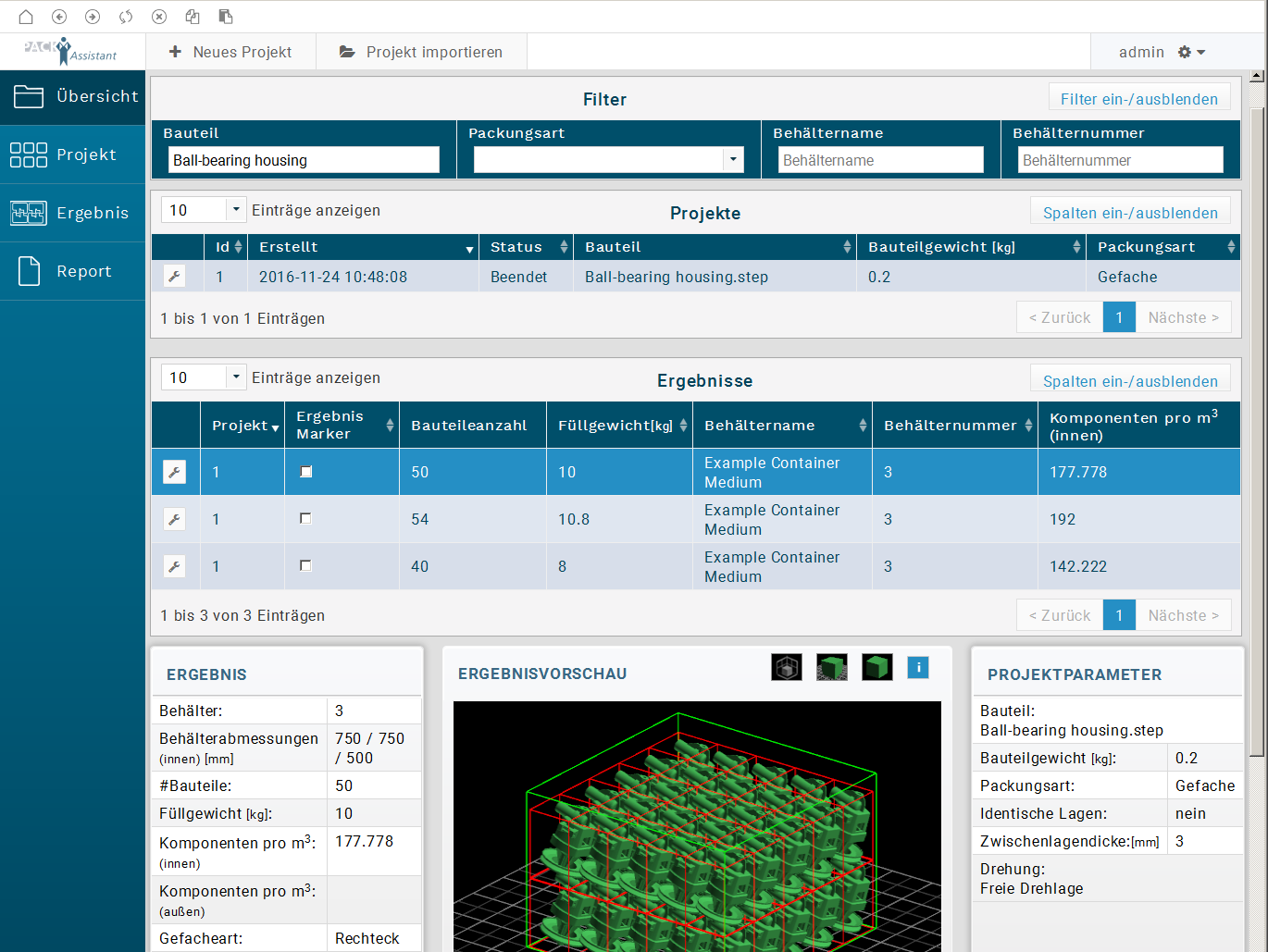
Task: Select the solid green cube preview mode
Action: point(876,667)
